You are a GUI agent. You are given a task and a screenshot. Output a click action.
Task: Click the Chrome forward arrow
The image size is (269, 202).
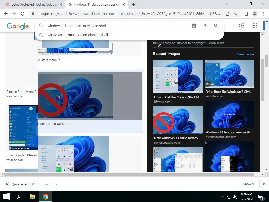click(14, 14)
